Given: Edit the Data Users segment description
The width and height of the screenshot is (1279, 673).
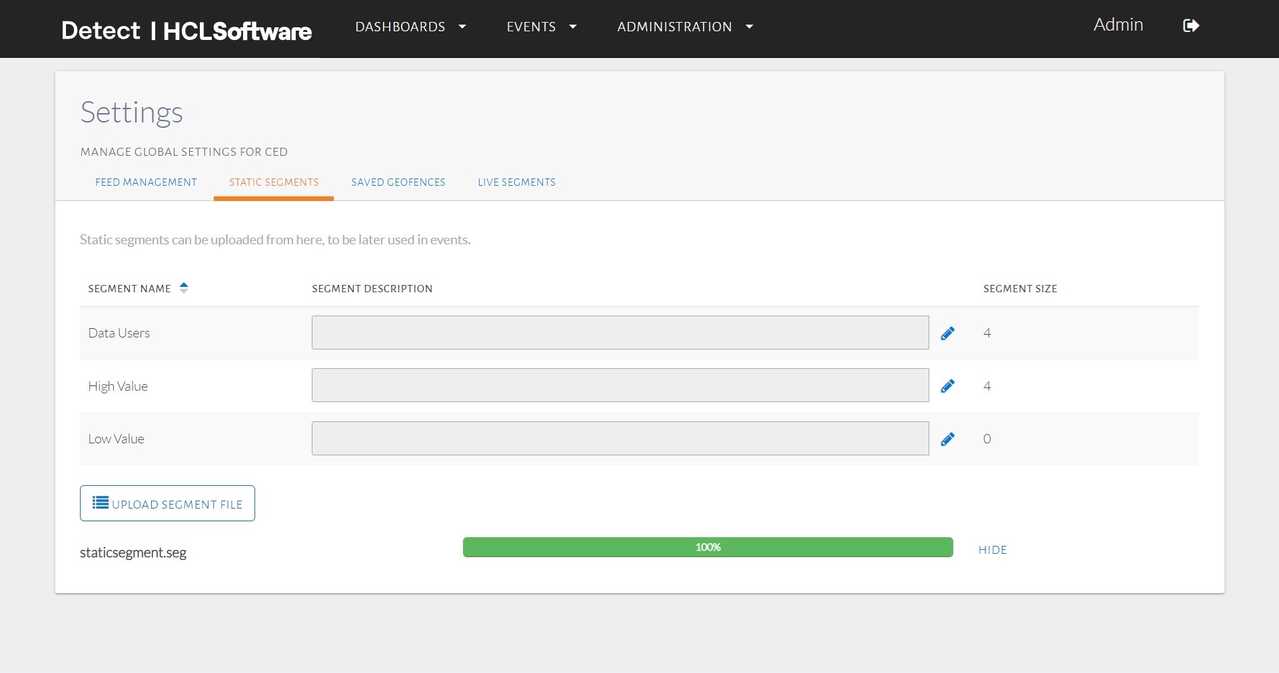Looking at the screenshot, I should point(948,333).
